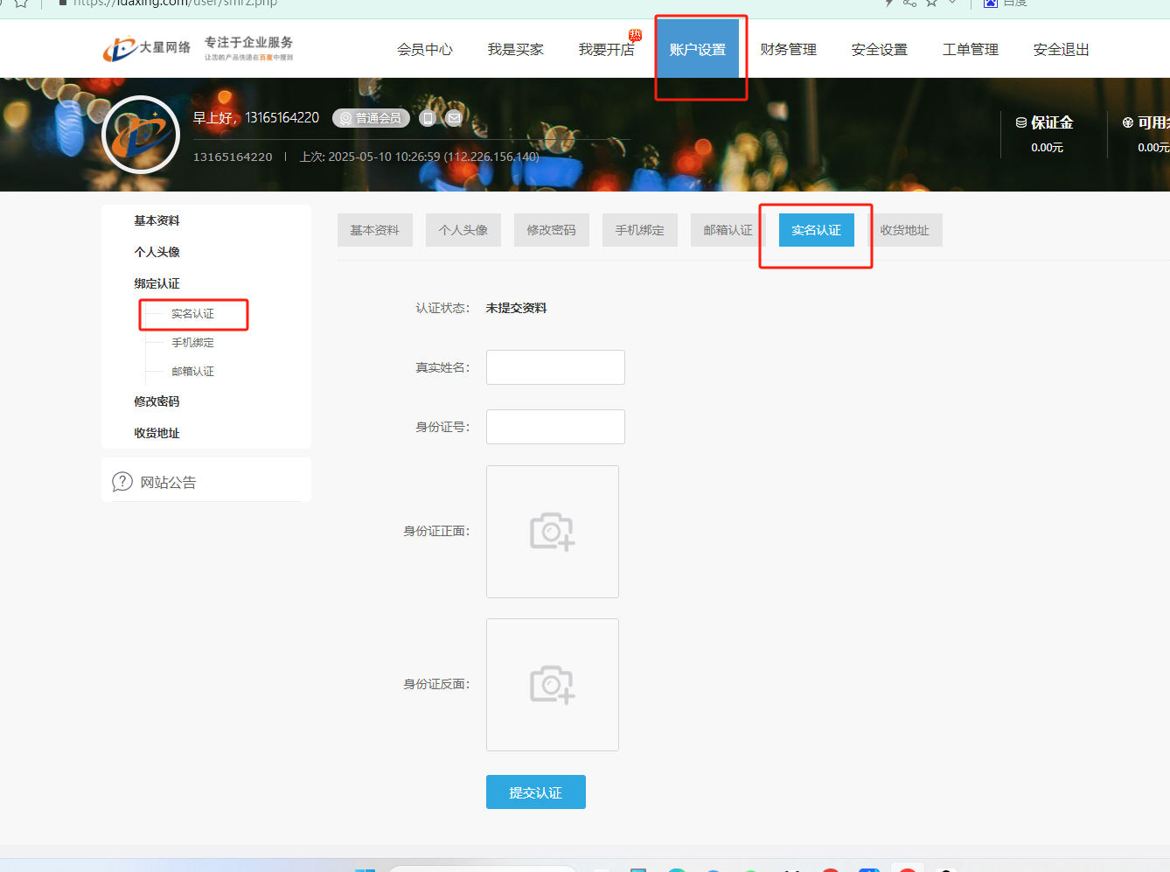Click the 身份证号 input field
Viewport: 1170px width, 872px height.
pos(555,427)
